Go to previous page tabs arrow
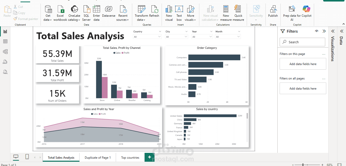346x166 pixels. [x=35, y=157]
